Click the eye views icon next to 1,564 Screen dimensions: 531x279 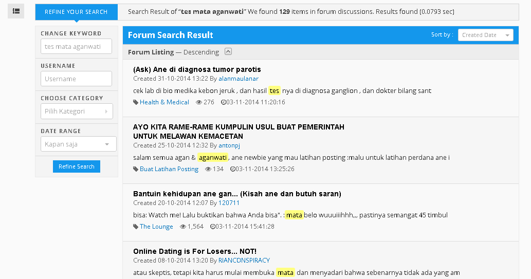[x=183, y=227]
